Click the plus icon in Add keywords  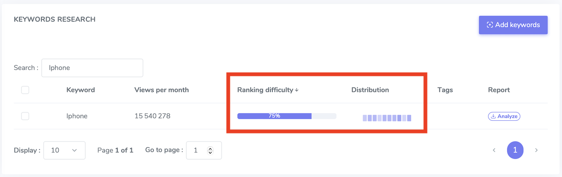click(x=490, y=25)
